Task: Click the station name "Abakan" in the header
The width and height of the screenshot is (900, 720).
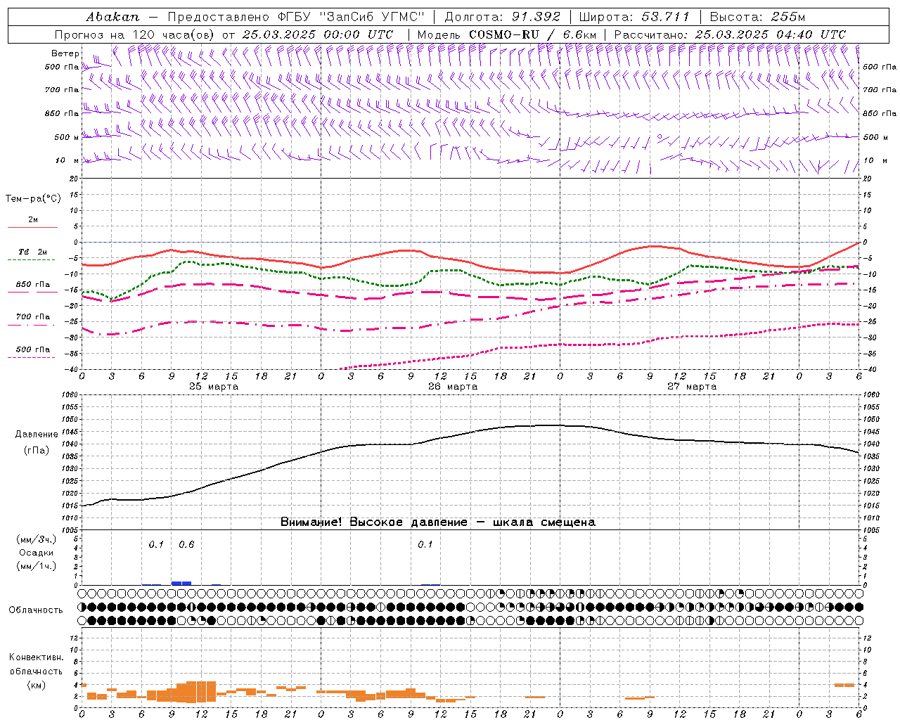Action: (112, 17)
